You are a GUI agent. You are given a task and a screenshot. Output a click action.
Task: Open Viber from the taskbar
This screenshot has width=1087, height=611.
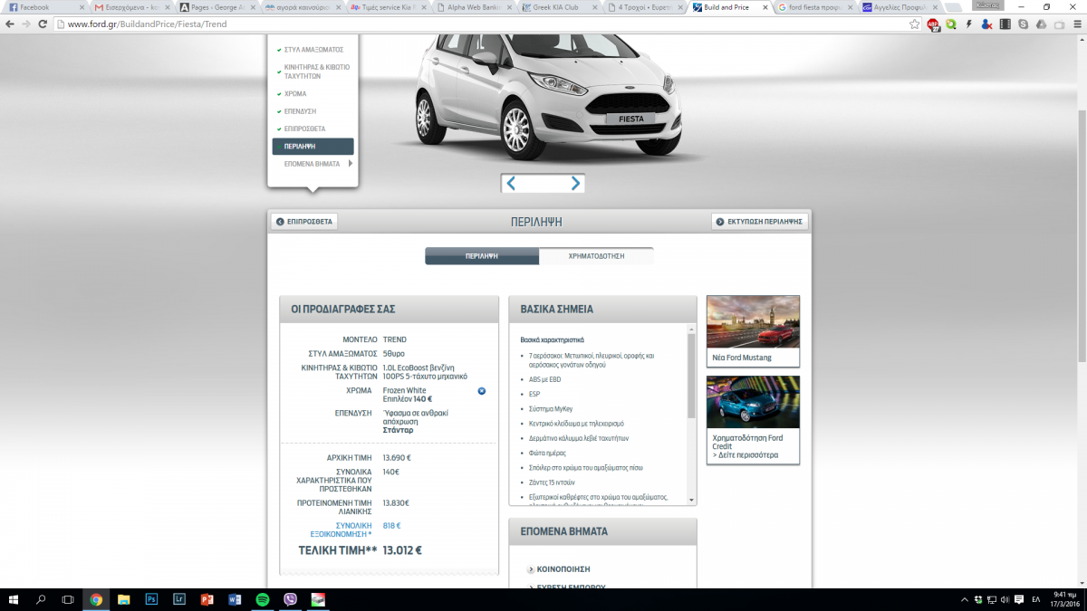pos(290,599)
